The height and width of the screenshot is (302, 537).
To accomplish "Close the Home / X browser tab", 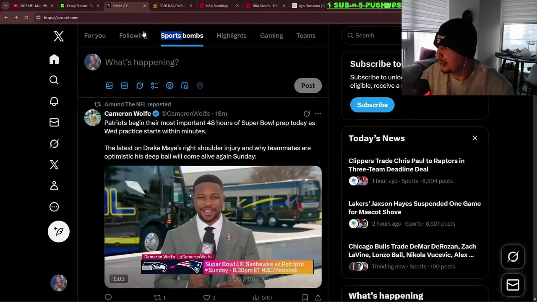I will click(x=145, y=6).
